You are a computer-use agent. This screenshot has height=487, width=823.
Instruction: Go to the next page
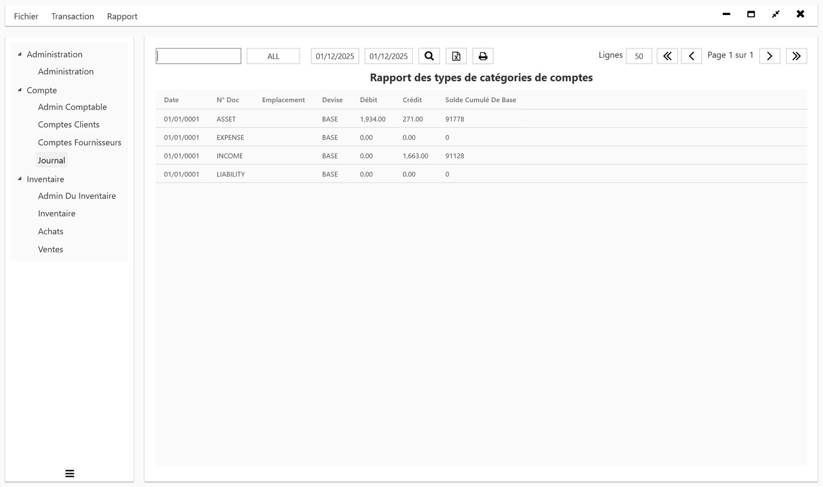tap(769, 56)
